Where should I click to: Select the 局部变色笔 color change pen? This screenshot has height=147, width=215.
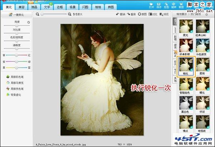pos(15,89)
